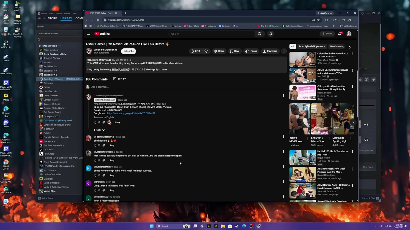
Task: Like FatimaAbbass2963's comment
Action: (x=95, y=145)
